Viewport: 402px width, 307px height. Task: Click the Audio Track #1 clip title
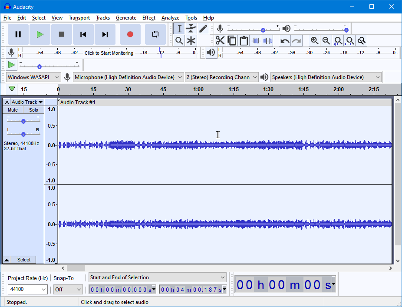pos(78,102)
